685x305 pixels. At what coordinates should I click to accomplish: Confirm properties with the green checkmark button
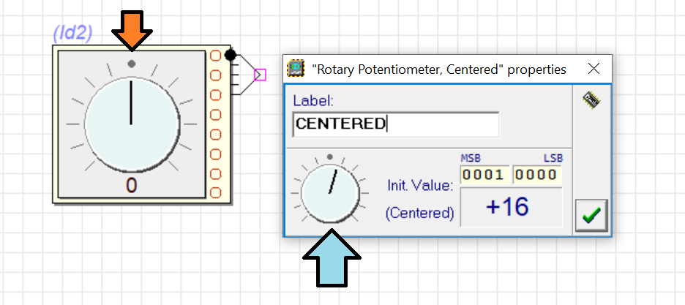click(591, 215)
